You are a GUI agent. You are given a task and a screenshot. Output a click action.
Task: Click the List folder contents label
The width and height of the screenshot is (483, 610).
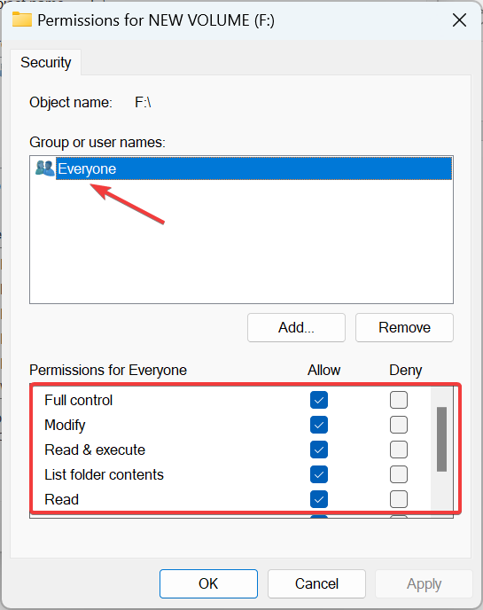click(104, 475)
